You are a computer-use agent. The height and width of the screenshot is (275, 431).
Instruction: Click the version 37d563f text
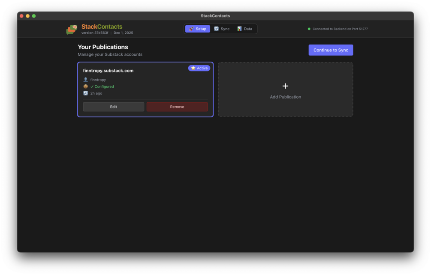95,33
